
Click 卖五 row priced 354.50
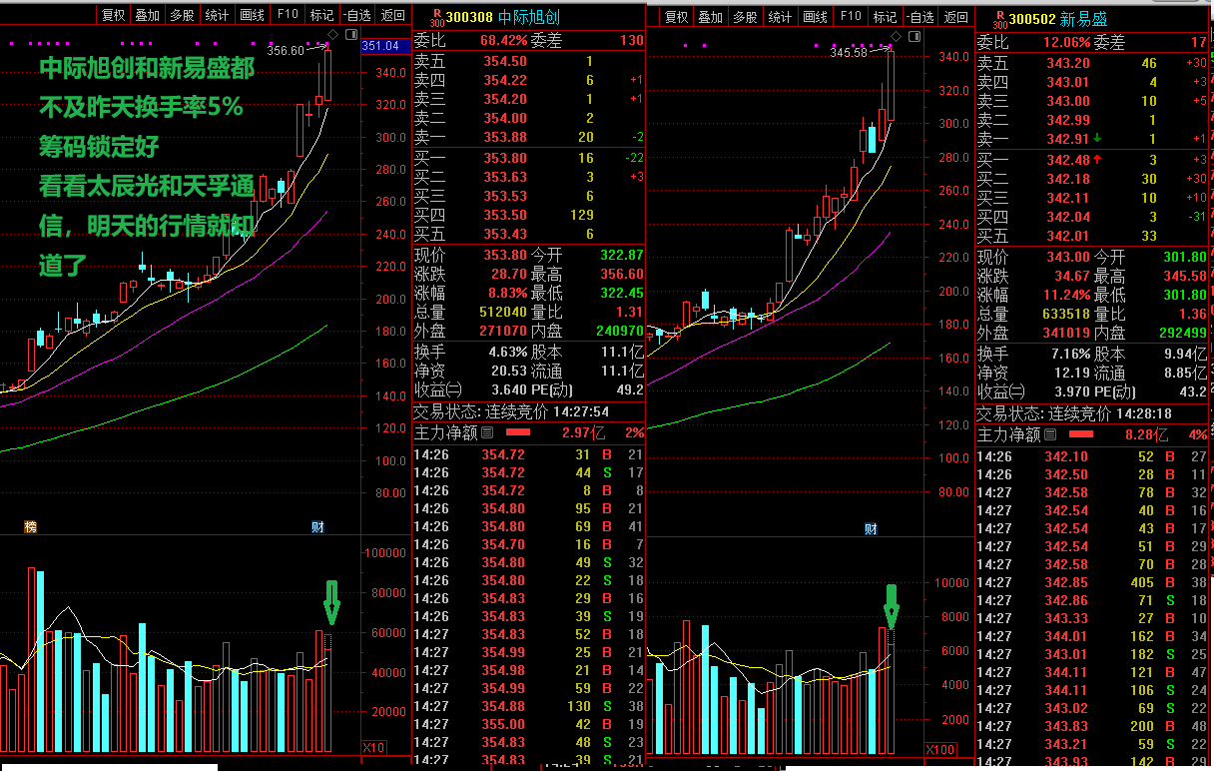[529, 62]
